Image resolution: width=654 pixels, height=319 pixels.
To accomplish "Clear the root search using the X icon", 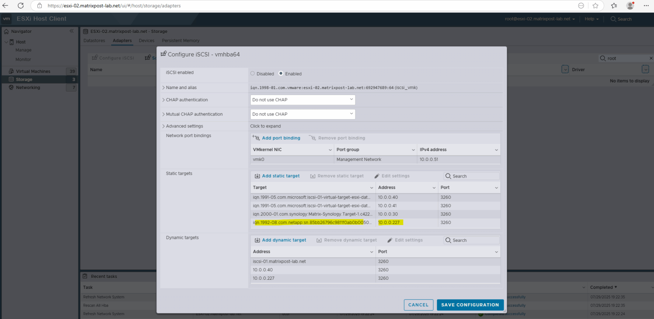I will [651, 58].
